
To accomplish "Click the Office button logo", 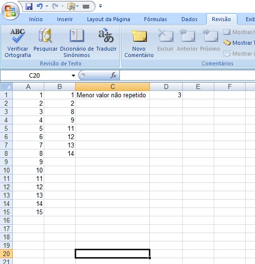I will (10, 11).
